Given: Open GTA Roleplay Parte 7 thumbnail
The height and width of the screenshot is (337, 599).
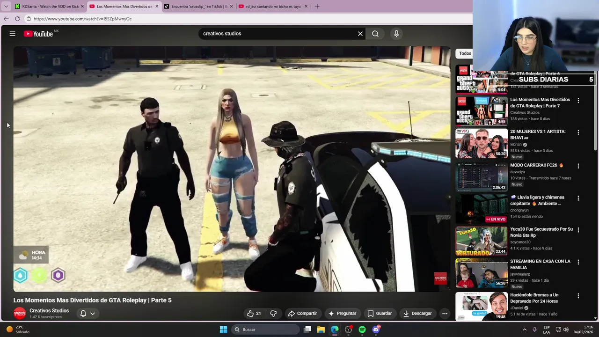Looking at the screenshot, I should [482, 111].
